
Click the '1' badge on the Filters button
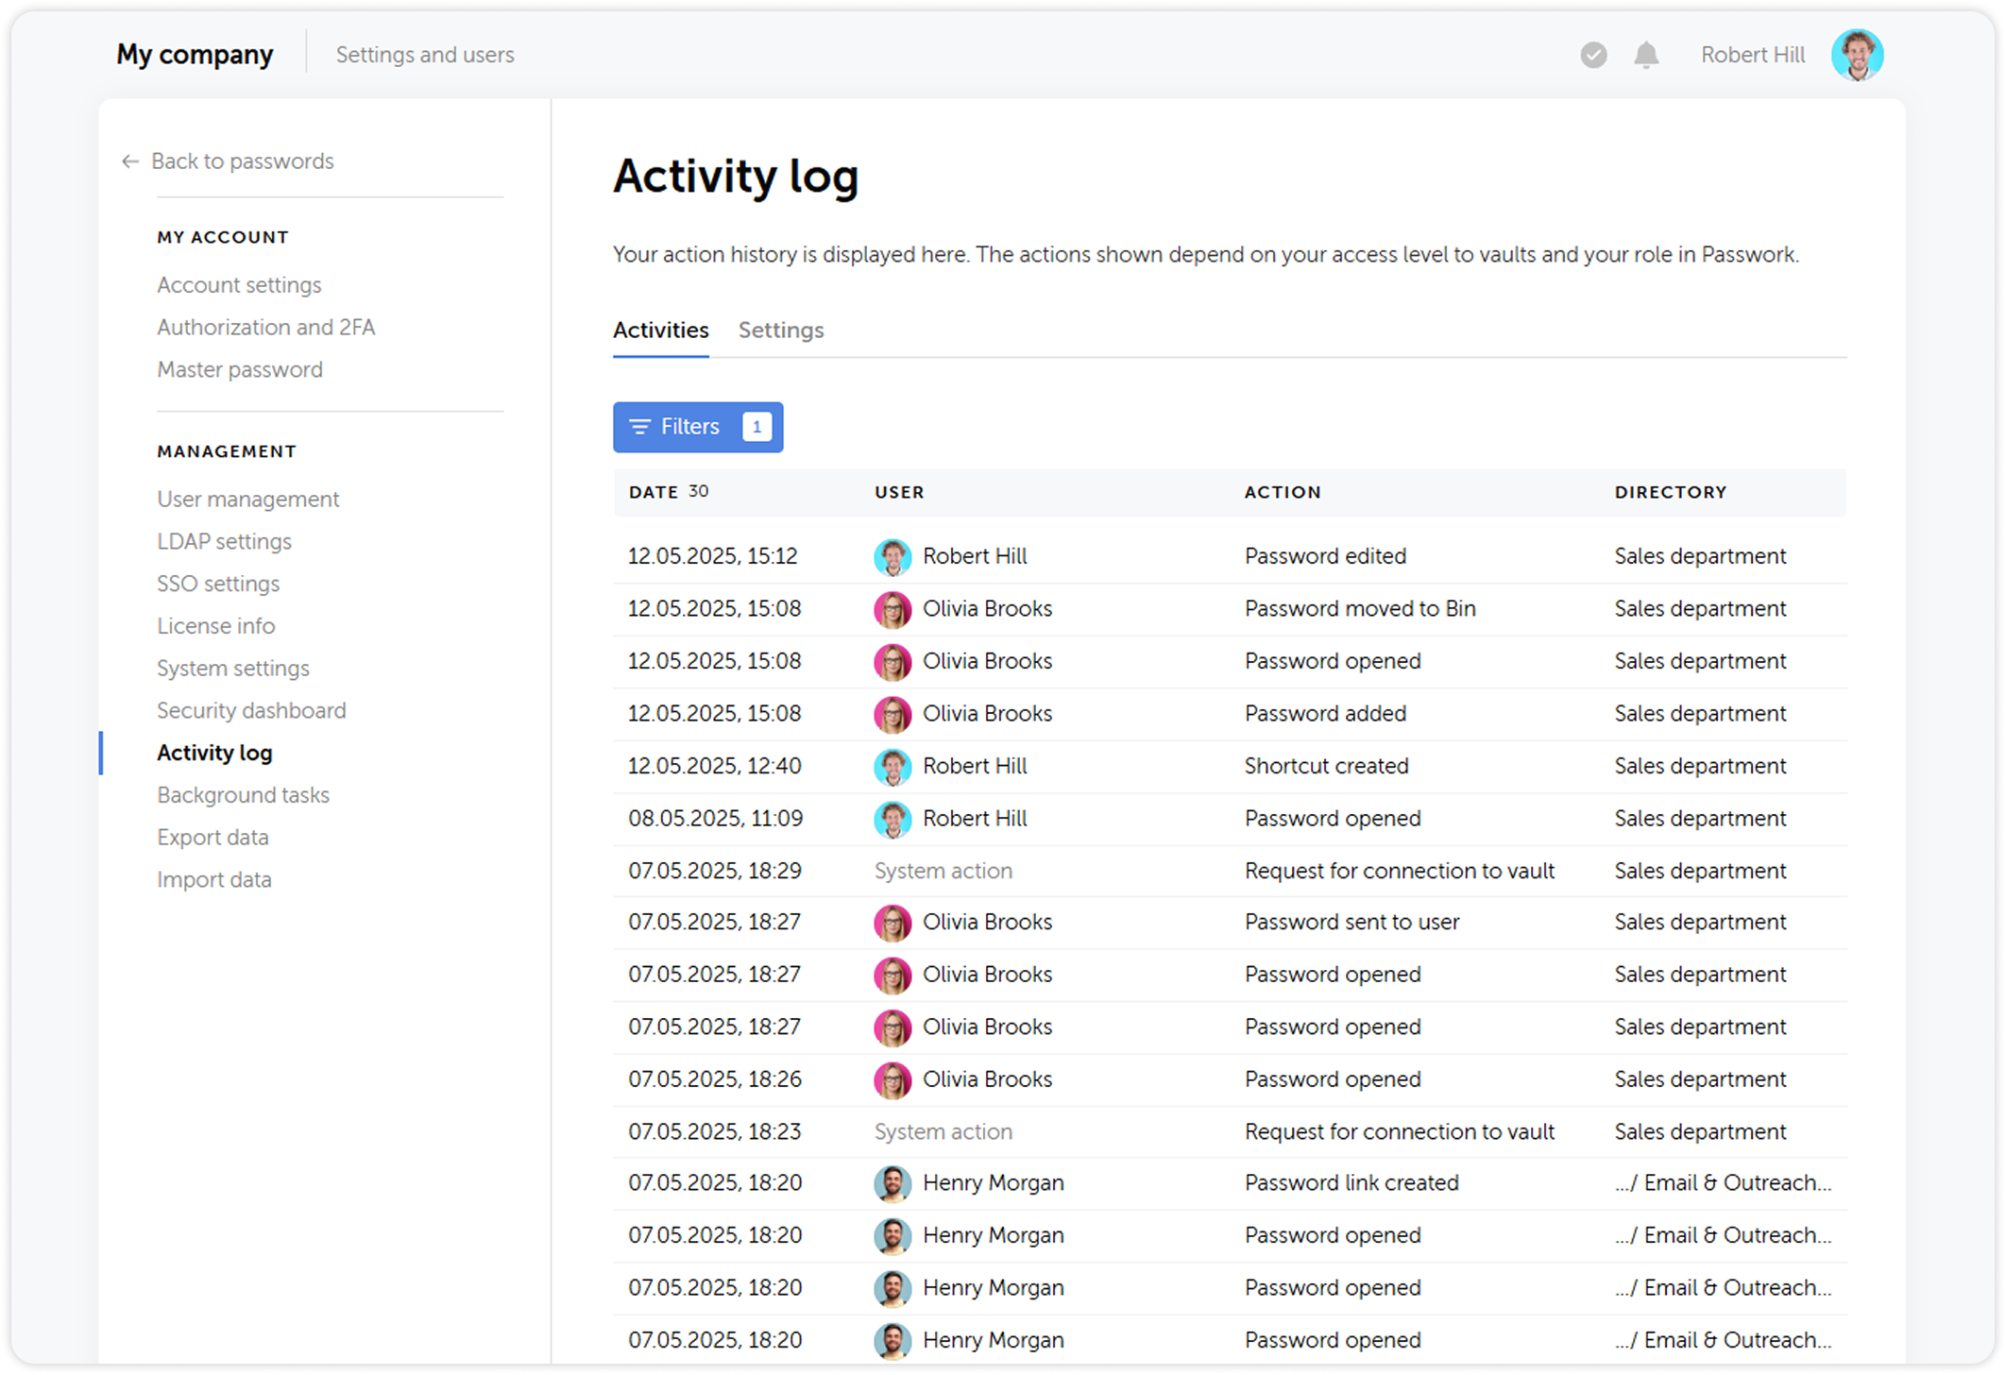(x=756, y=427)
